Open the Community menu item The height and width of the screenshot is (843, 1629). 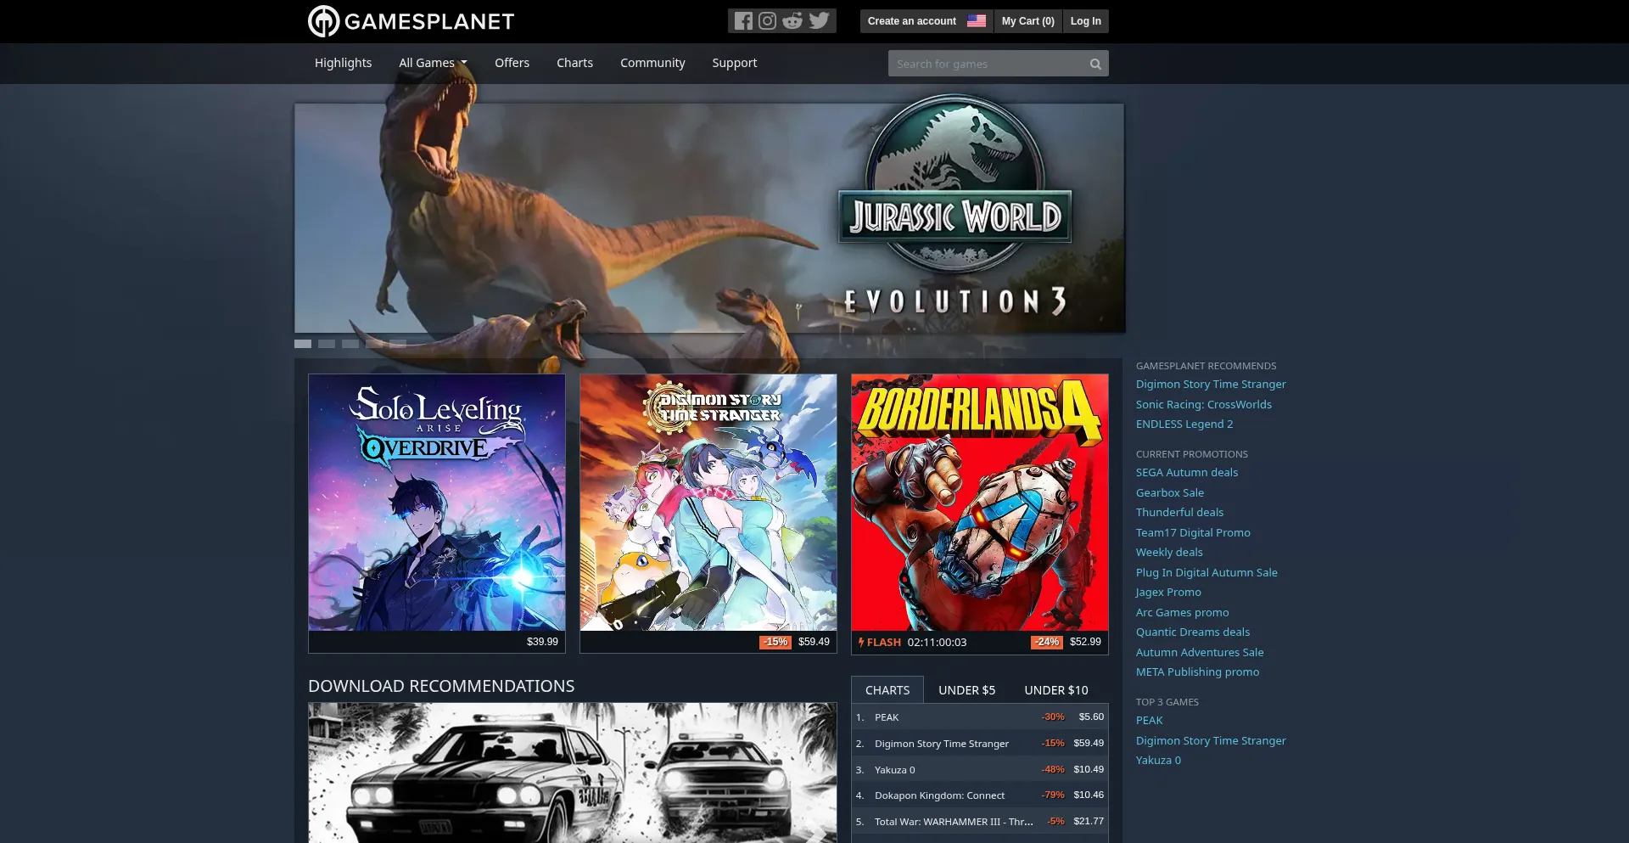tap(652, 63)
